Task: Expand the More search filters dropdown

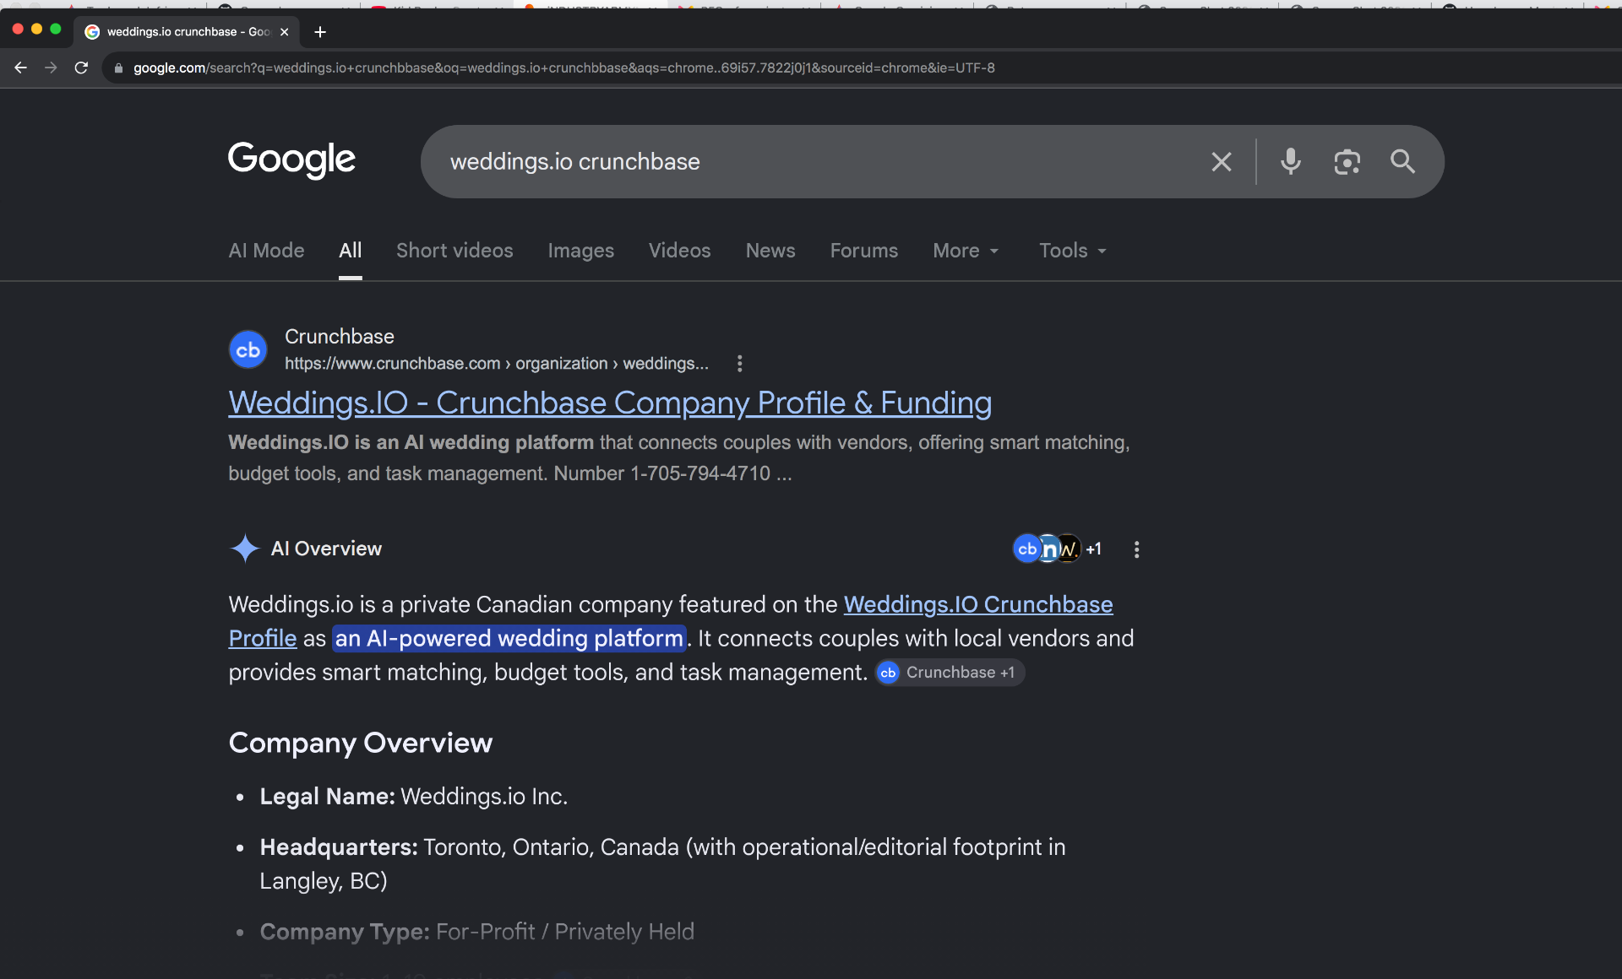Action: point(966,251)
